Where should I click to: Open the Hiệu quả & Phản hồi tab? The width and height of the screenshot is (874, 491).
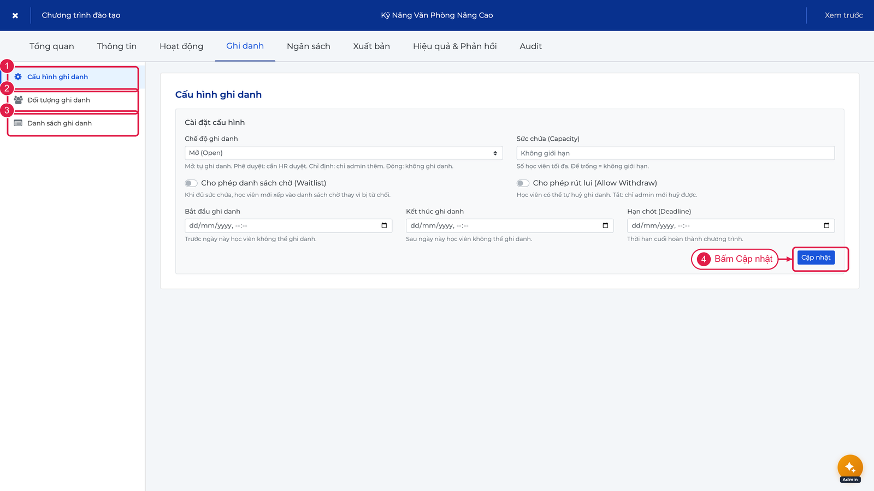[455, 46]
